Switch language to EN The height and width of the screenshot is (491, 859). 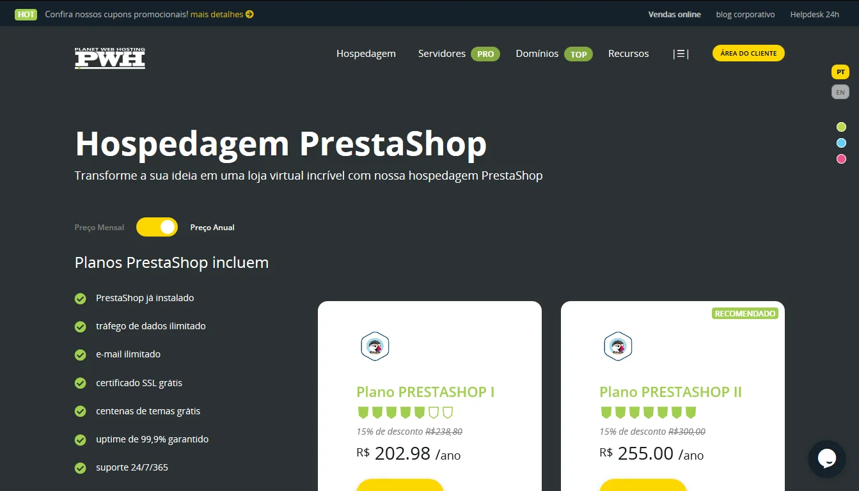click(840, 92)
